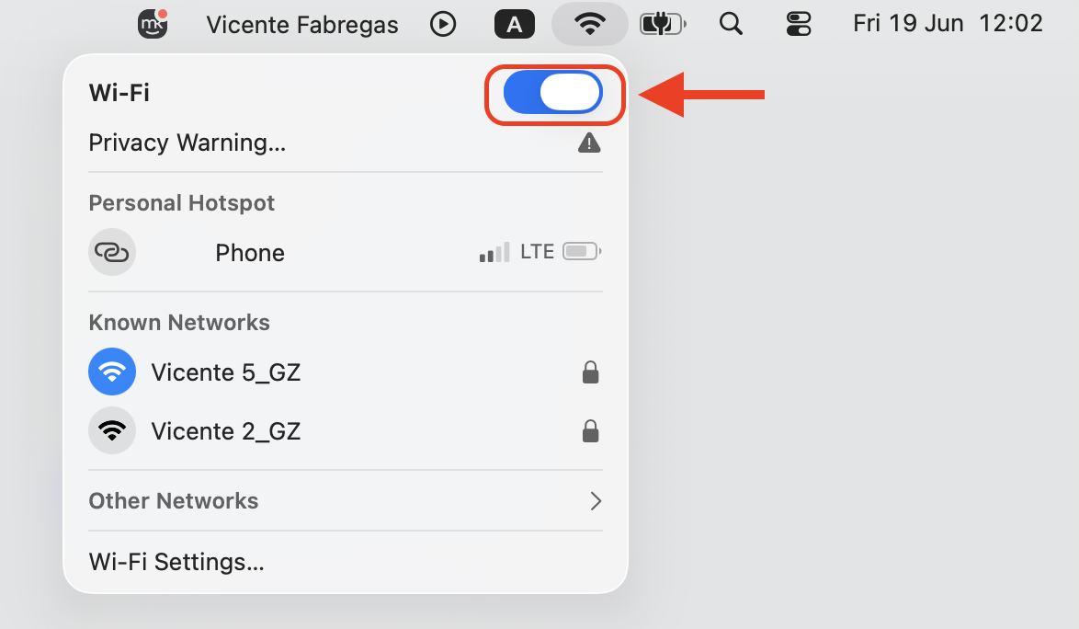Open Wi-Fi Settings…
This screenshot has height=629, width=1079.
[x=176, y=562]
